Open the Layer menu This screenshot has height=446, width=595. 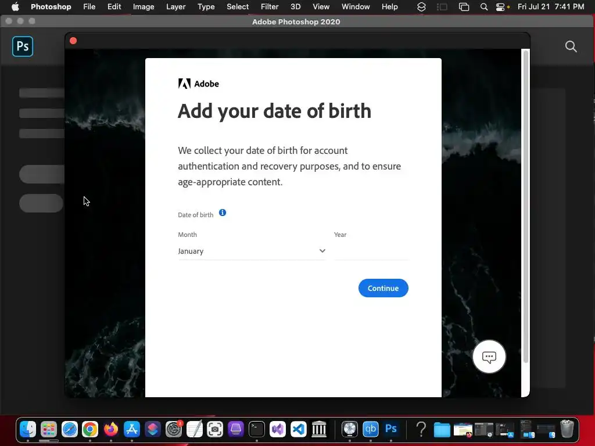(175, 7)
